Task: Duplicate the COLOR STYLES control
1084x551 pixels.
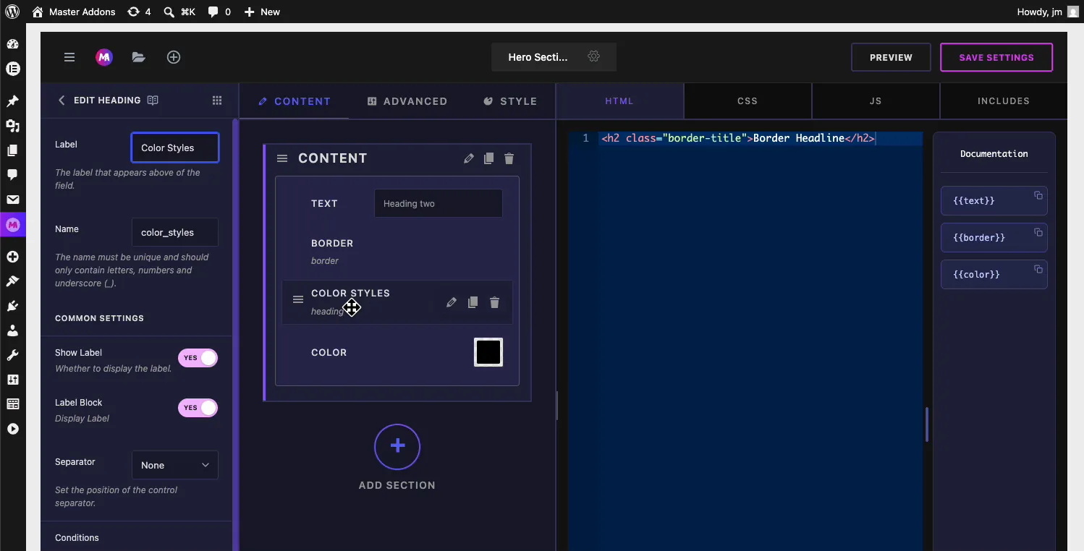Action: pos(473,302)
